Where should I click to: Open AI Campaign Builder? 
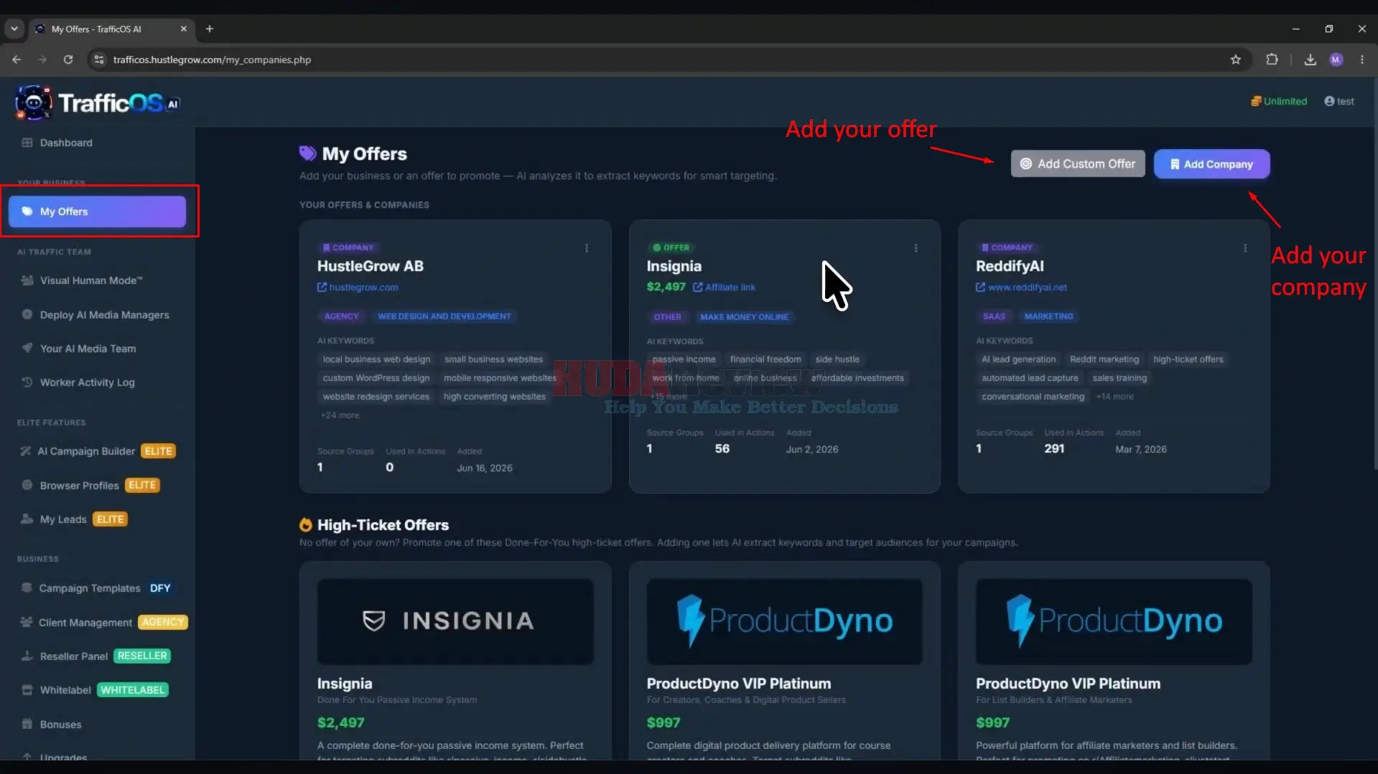(x=86, y=451)
